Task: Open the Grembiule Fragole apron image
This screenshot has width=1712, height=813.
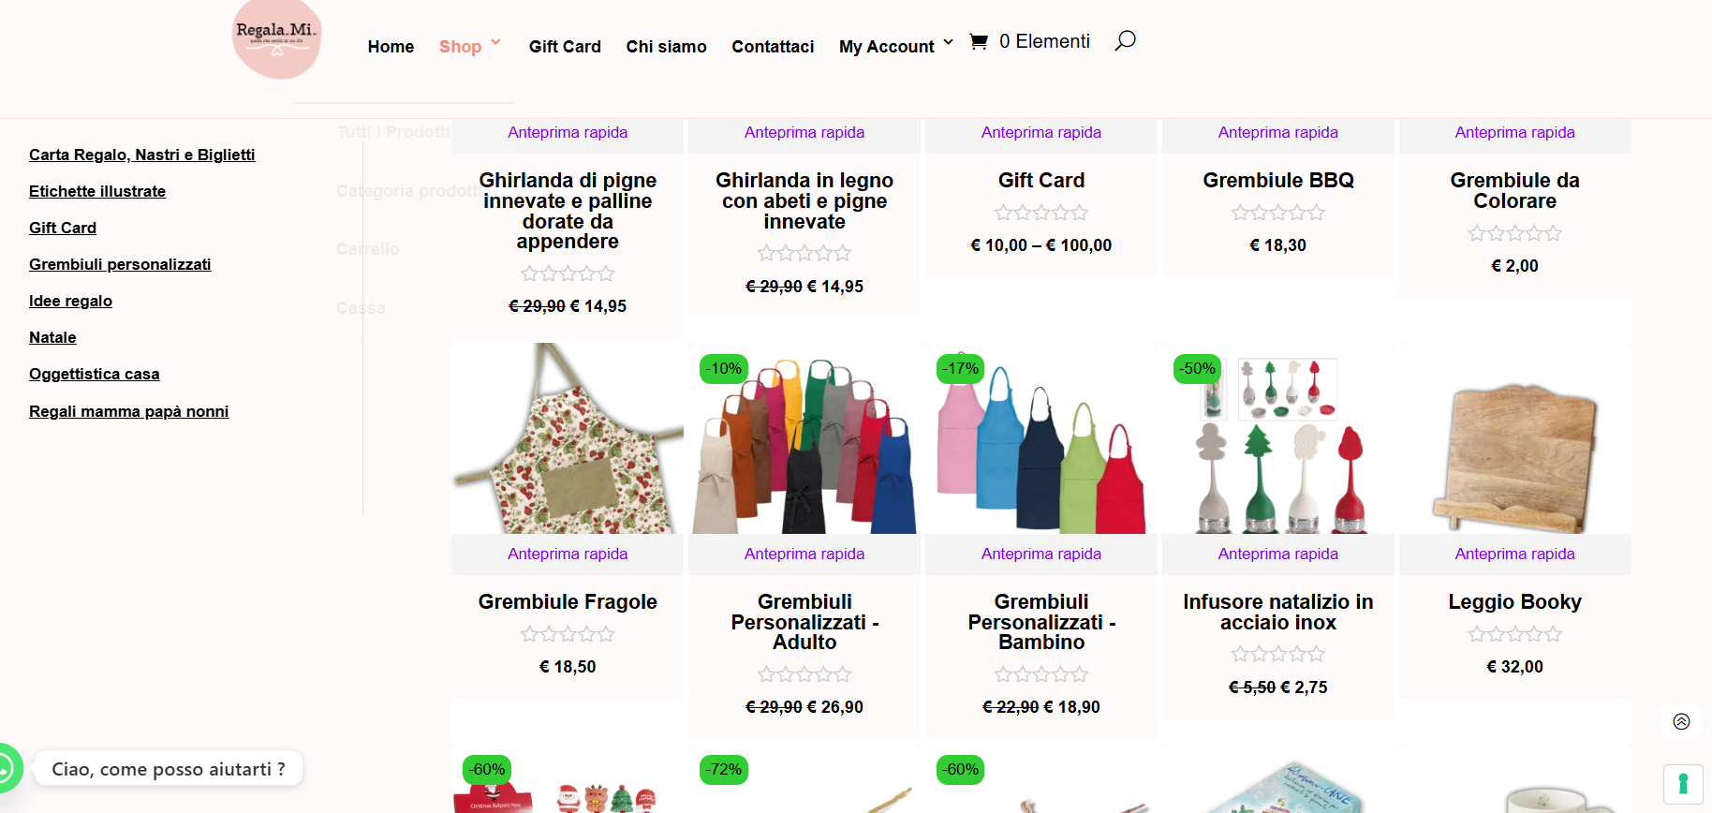Action: click(x=568, y=438)
